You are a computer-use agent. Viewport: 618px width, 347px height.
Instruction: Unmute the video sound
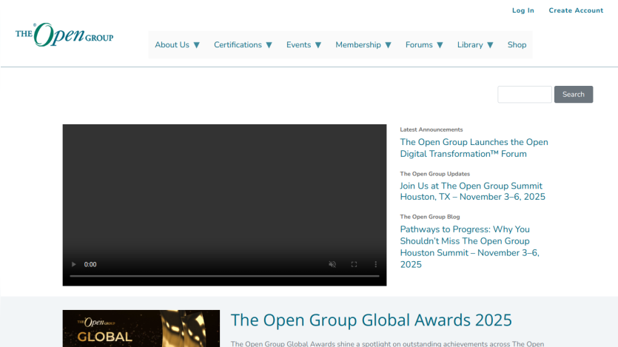click(332, 264)
